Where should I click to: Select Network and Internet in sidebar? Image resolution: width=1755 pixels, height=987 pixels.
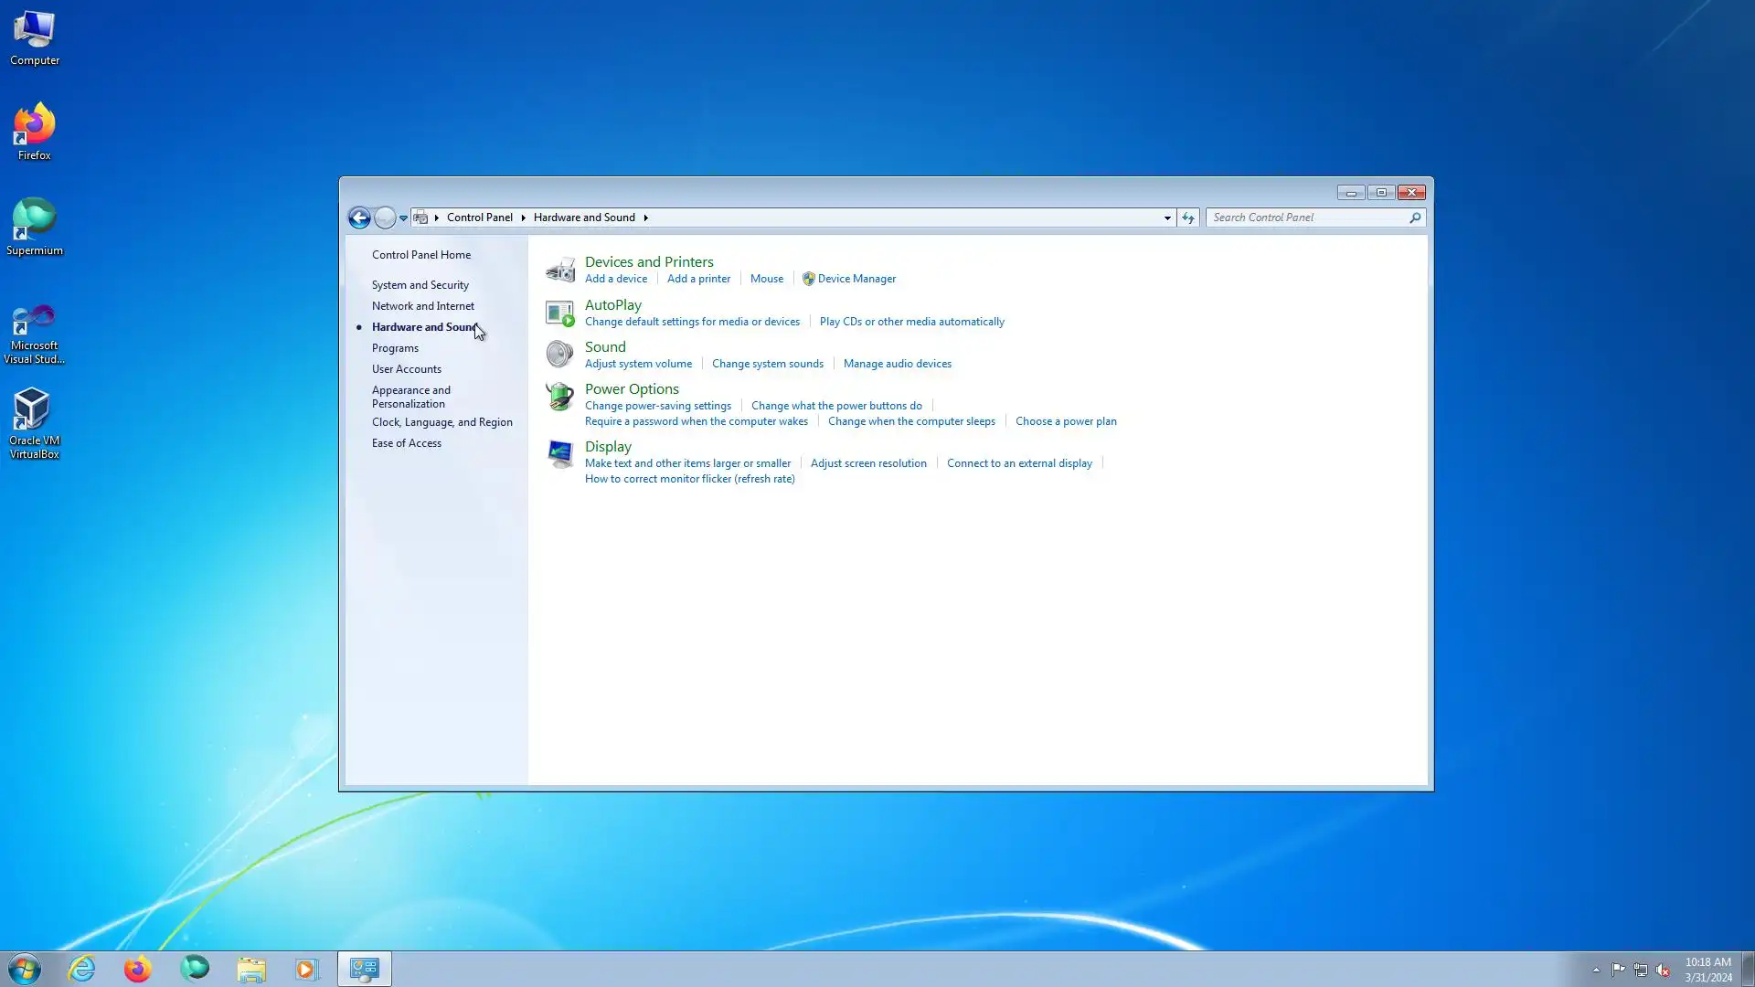(422, 306)
